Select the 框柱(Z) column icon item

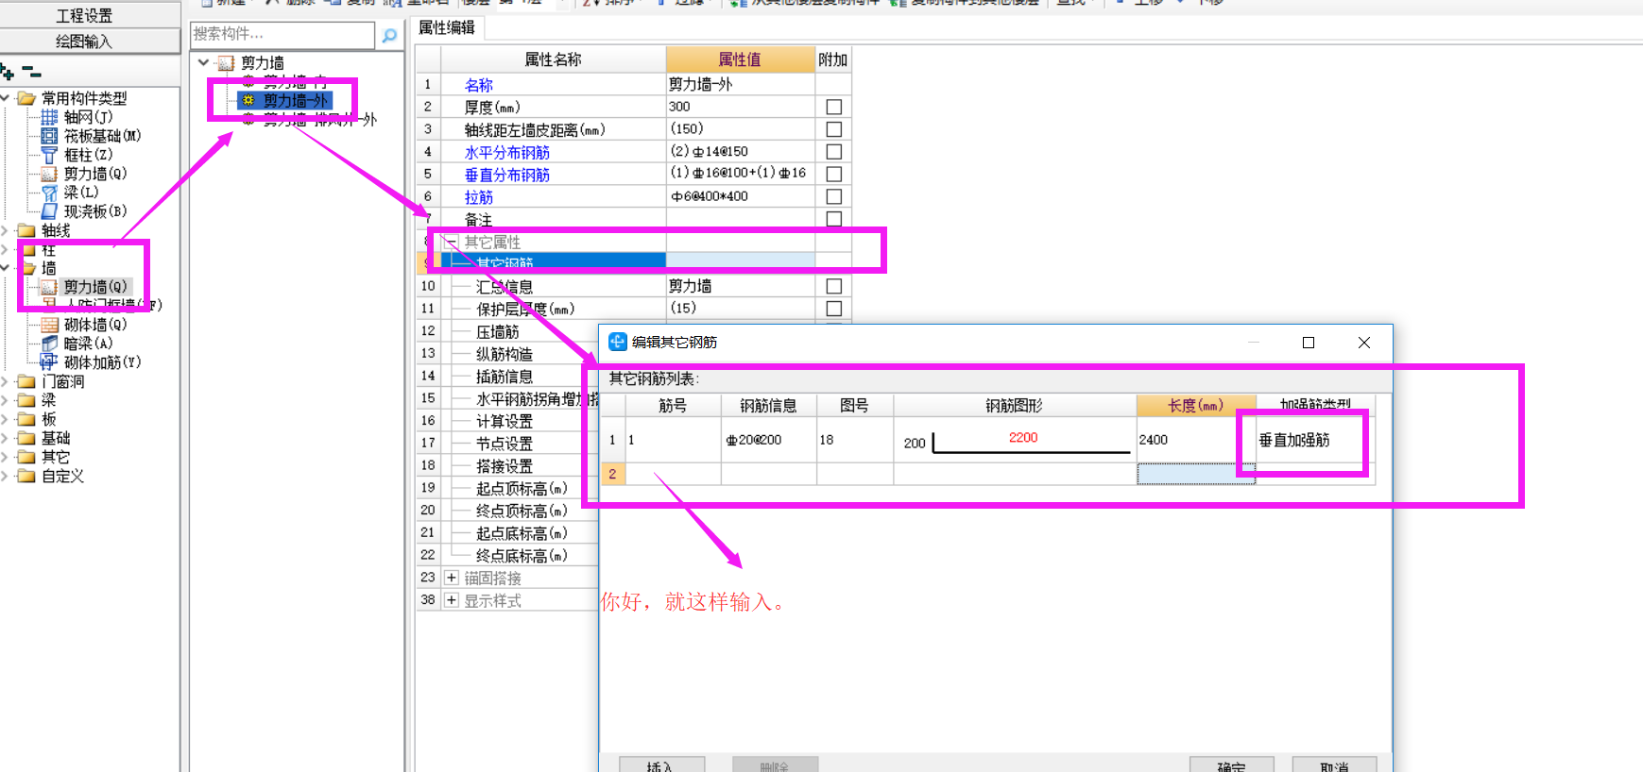(49, 155)
